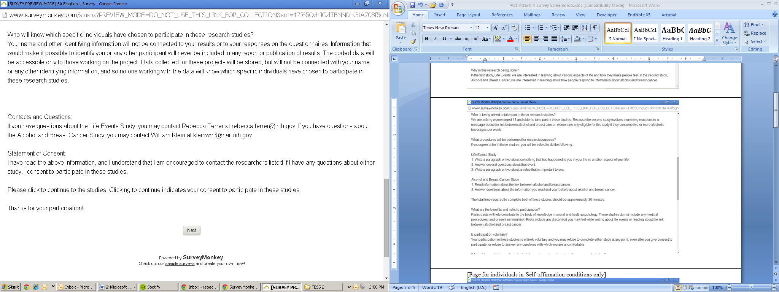Click the Office button in Word
Screen dimensions: 779x292
[398, 8]
